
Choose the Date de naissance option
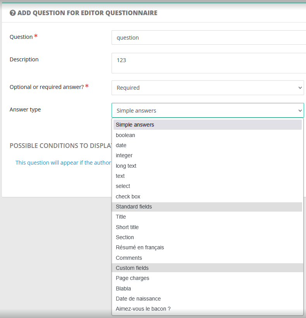[x=138, y=299]
